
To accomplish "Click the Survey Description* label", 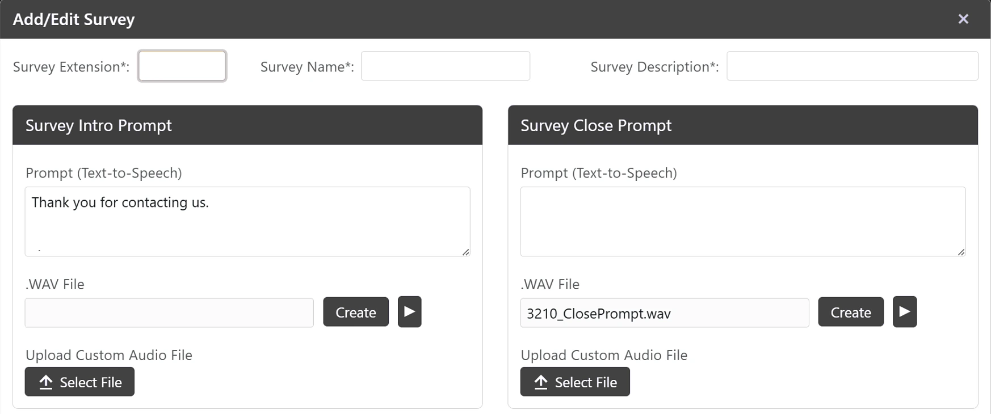I will [654, 66].
